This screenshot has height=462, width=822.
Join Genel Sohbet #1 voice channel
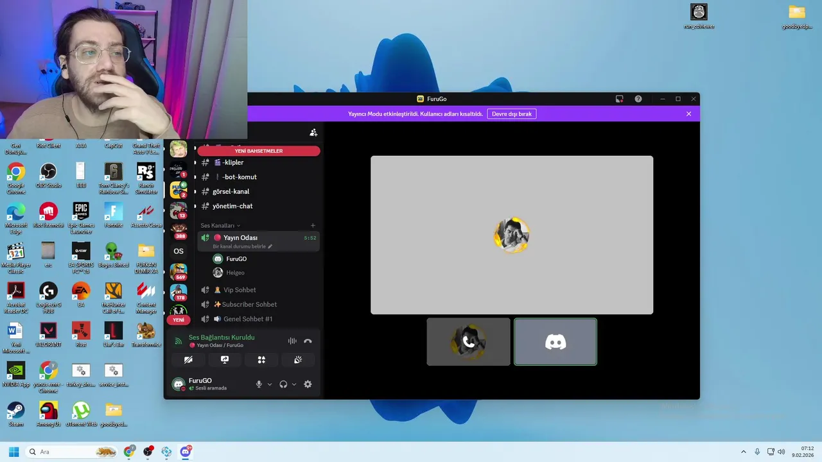(258, 319)
